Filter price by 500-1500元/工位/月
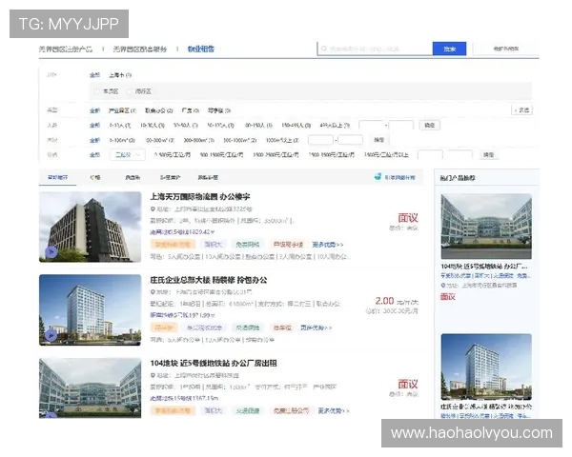 [x=222, y=155]
